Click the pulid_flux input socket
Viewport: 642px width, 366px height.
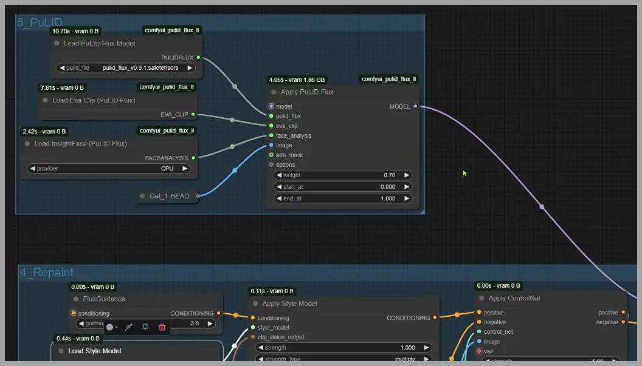point(271,116)
